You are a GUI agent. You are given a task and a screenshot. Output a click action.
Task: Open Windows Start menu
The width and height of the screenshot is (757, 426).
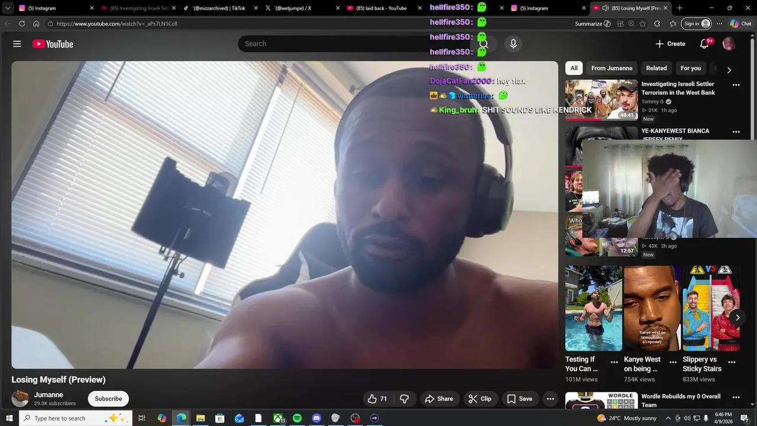pos(9,418)
